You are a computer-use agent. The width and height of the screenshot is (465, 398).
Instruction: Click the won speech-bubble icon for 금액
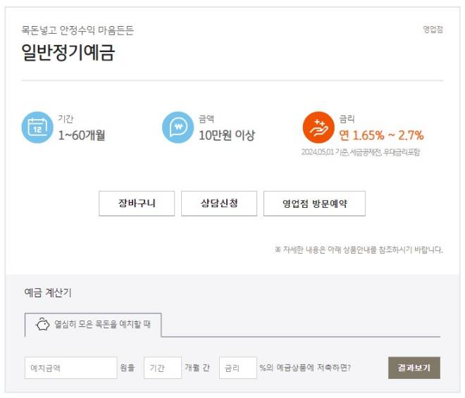click(x=178, y=128)
